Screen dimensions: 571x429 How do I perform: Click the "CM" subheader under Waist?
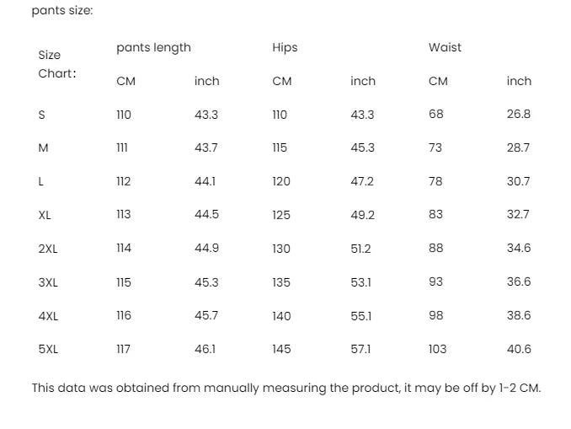[438, 82]
